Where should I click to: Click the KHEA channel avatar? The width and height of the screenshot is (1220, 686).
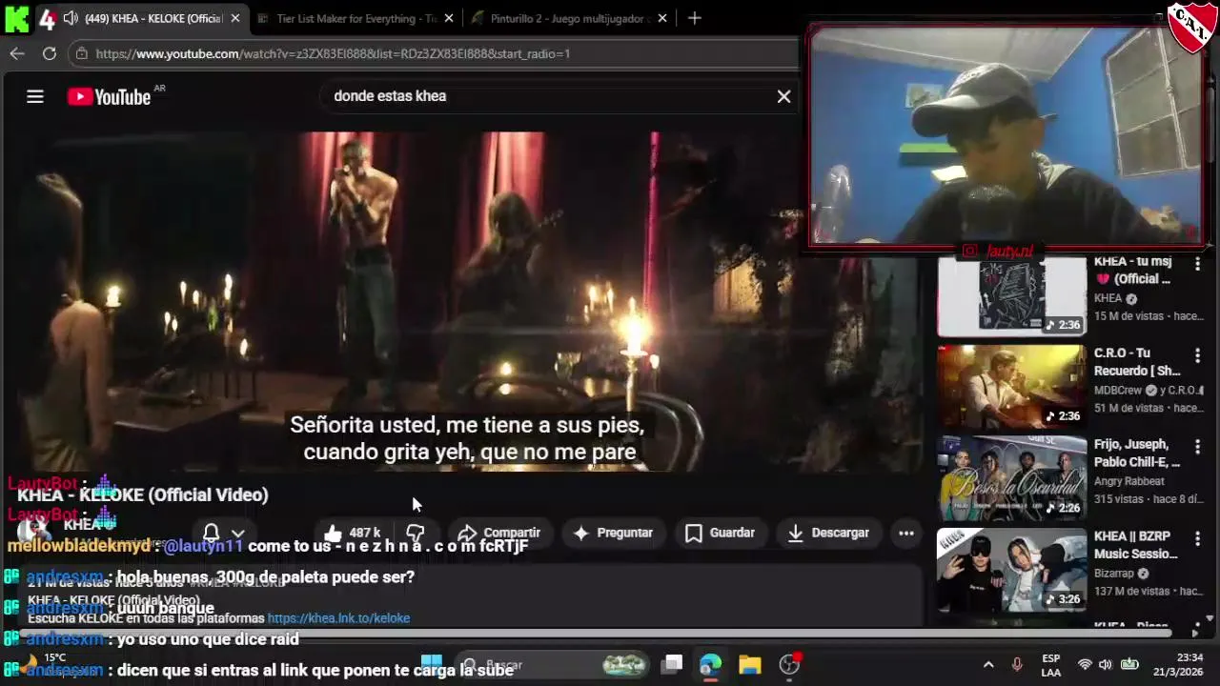pos(34,530)
